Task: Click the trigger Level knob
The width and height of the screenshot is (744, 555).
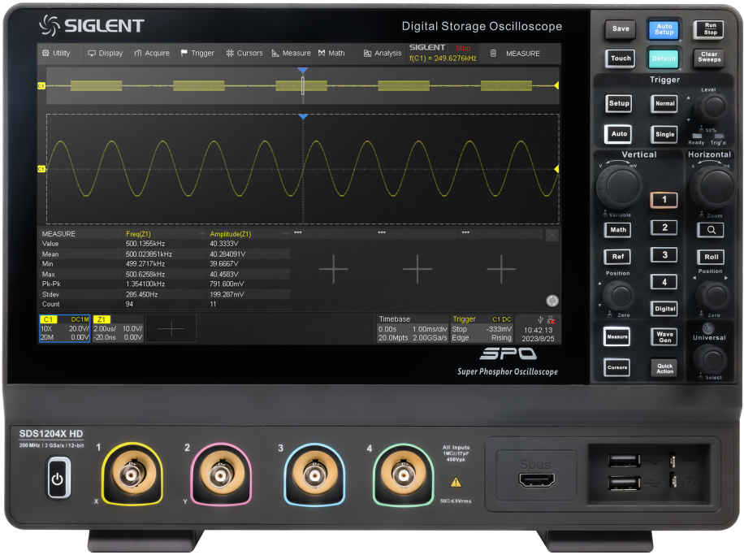Action: pos(712,107)
